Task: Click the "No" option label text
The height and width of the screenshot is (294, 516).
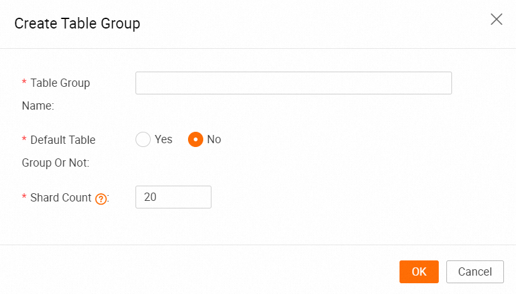Action: click(x=214, y=139)
